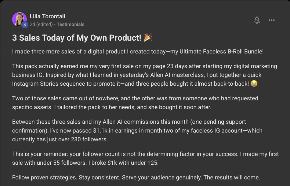290x186 pixels.
Task: Click paragraph starting "I made three more sales"
Action: 138,52
